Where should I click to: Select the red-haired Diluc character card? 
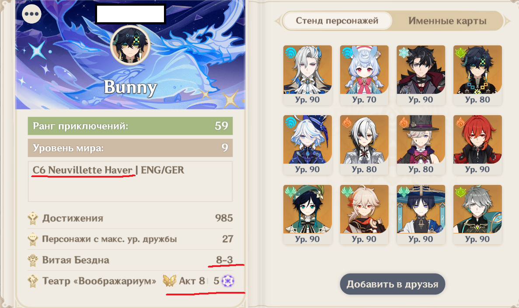477,145
